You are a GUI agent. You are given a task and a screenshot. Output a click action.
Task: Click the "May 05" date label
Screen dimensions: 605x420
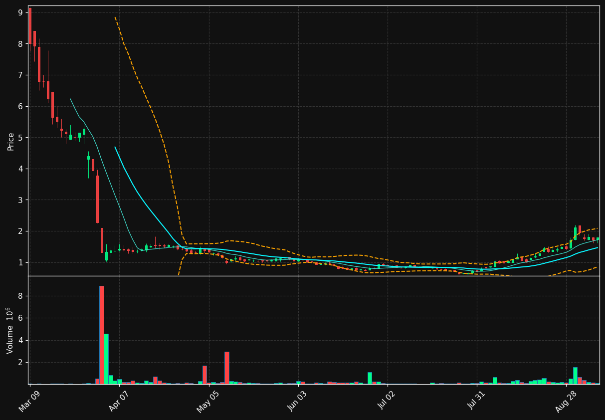(208, 401)
